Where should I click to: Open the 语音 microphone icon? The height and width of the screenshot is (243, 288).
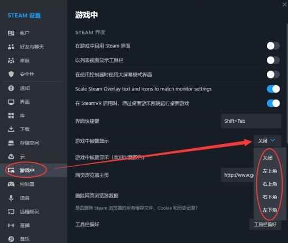[x=11, y=198]
